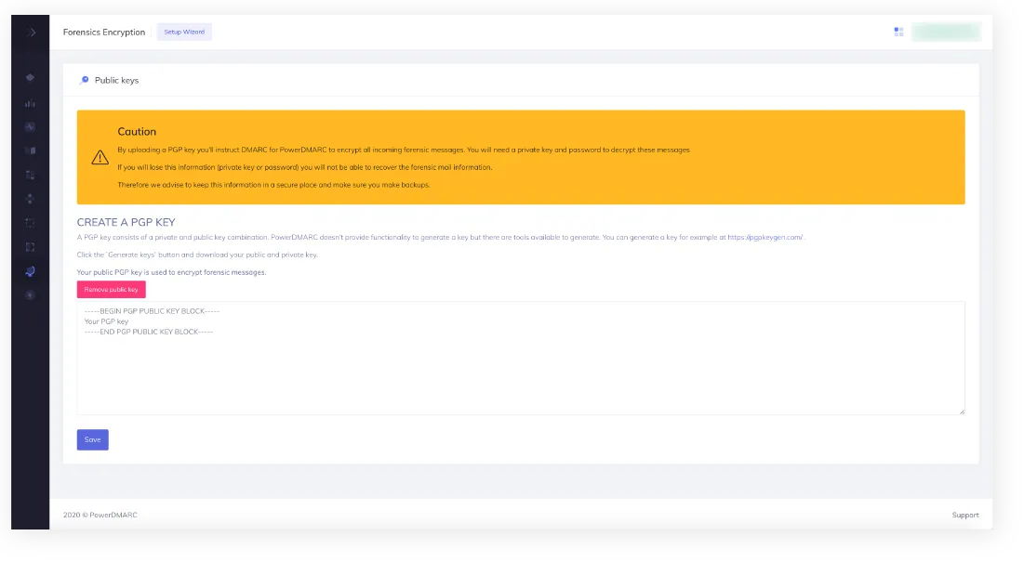Open the layered diamond sidebar icon
The height and width of the screenshot is (562, 1024).
coord(30,78)
